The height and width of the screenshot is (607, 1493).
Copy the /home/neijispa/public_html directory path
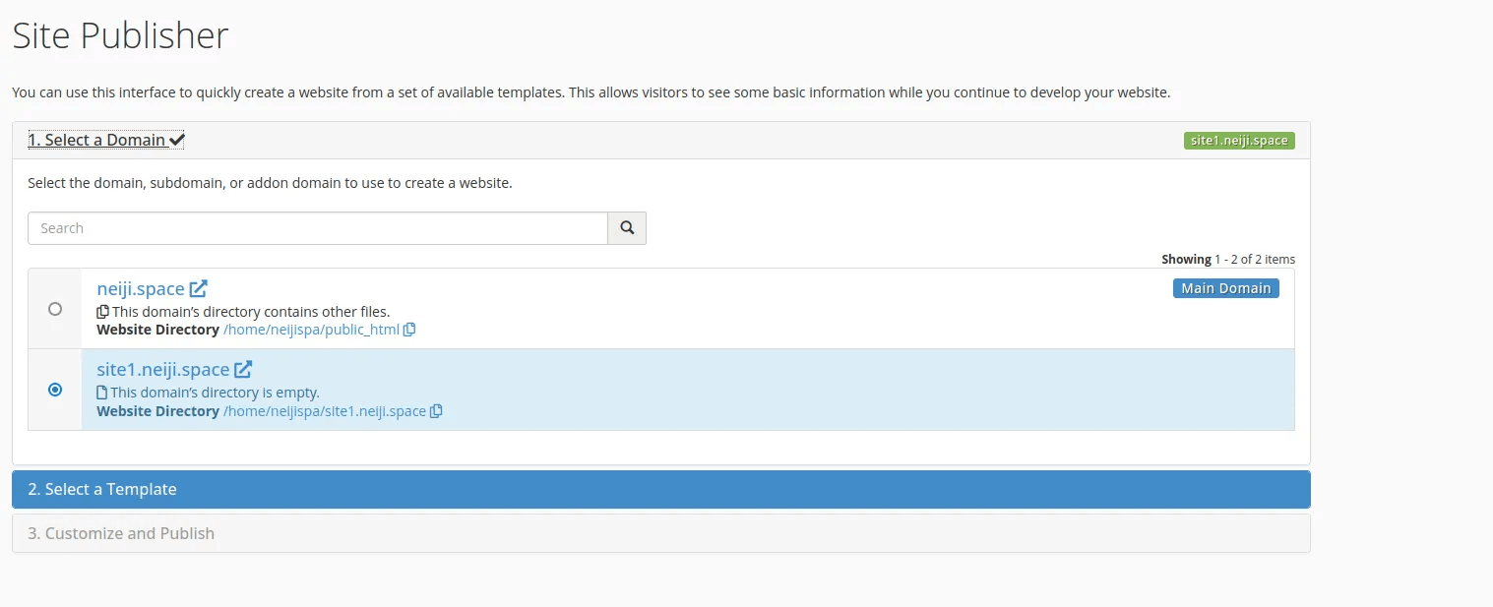(409, 330)
